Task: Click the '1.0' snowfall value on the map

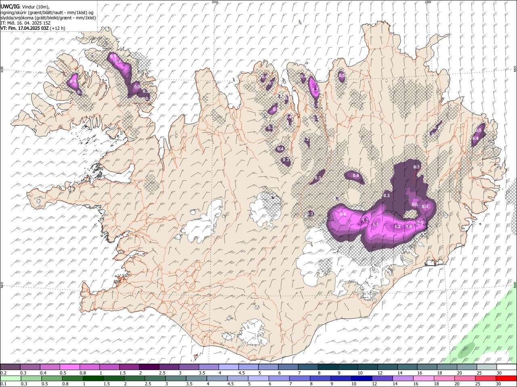Action: 408,227
